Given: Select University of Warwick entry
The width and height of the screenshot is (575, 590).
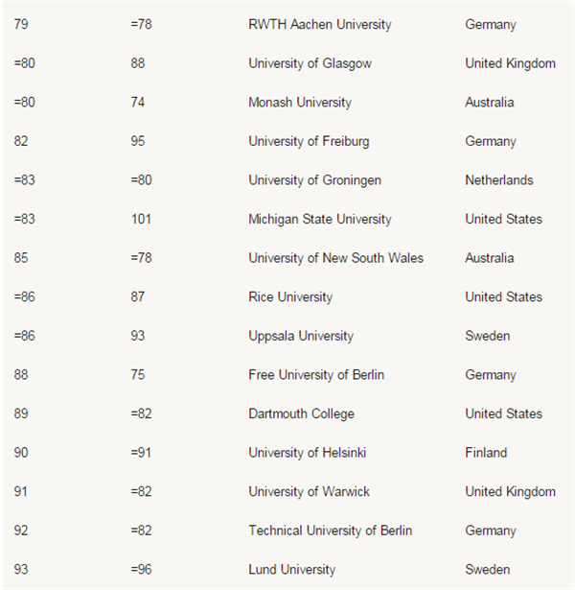Looking at the screenshot, I should [310, 492].
